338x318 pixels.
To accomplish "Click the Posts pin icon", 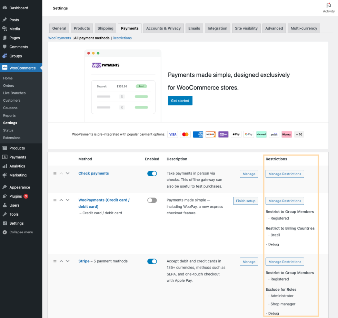I will pos(5,20).
